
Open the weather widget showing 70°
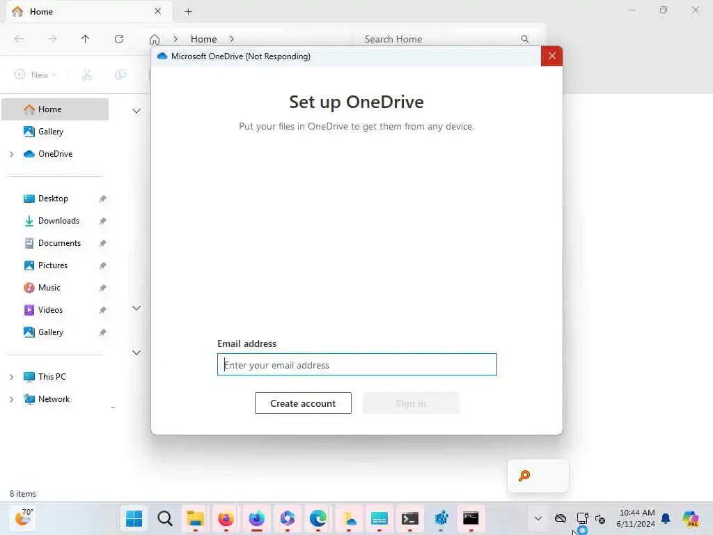click(x=24, y=518)
